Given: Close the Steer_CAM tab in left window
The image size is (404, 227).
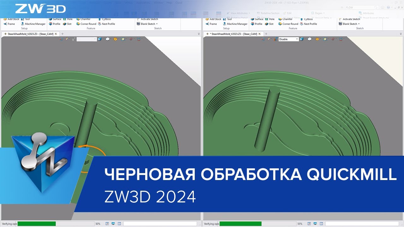Looking at the screenshot, I should [56, 34].
